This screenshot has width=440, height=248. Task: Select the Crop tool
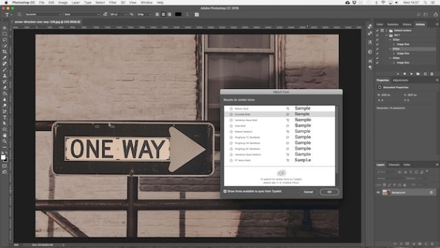5,52
